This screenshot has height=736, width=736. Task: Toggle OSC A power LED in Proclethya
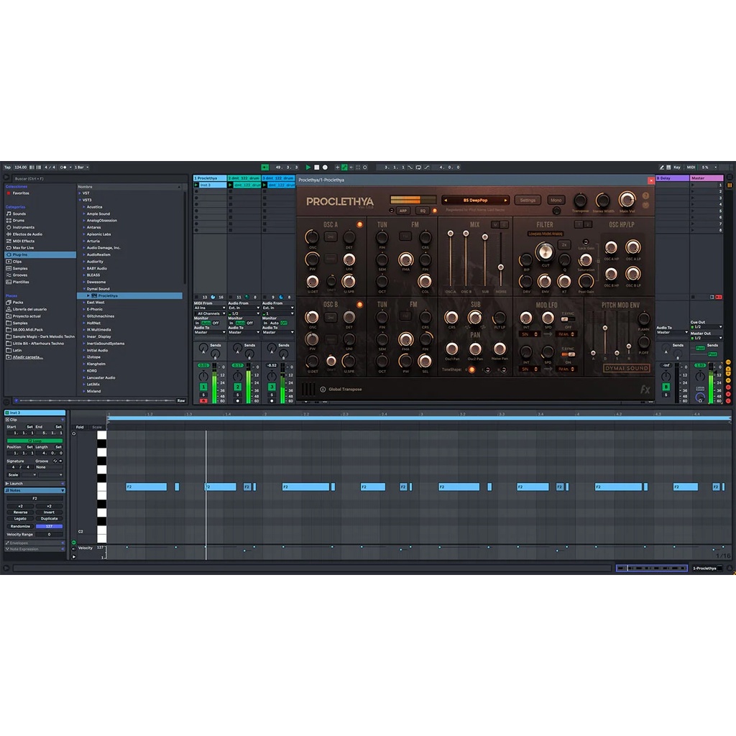coord(359,224)
